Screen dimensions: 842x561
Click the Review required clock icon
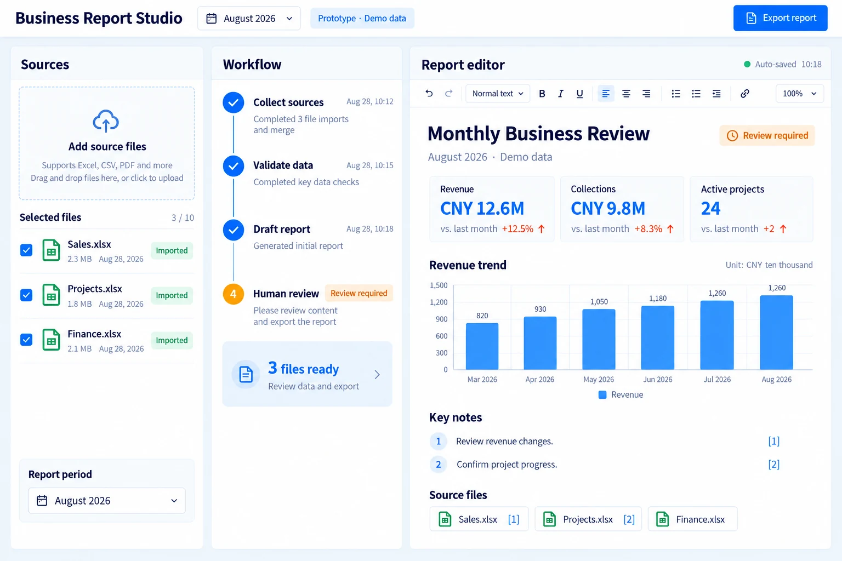[x=732, y=135]
